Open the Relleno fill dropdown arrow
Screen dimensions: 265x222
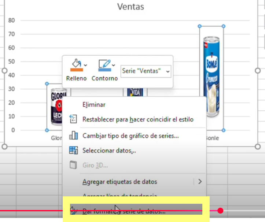(x=85, y=65)
